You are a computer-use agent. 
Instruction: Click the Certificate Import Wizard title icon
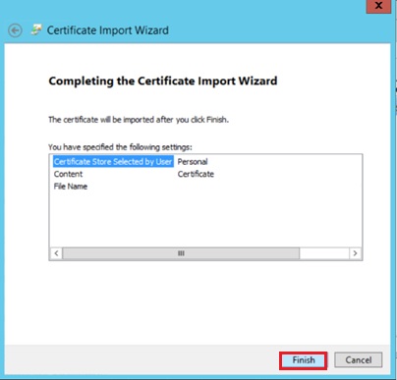point(36,29)
